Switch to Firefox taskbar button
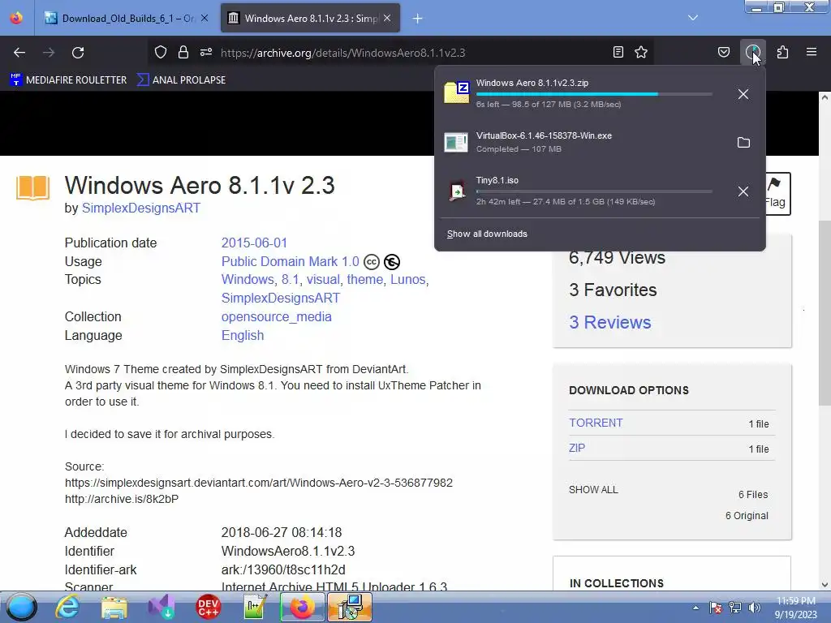Viewport: 831px width, 623px height. pyautogui.click(x=302, y=607)
